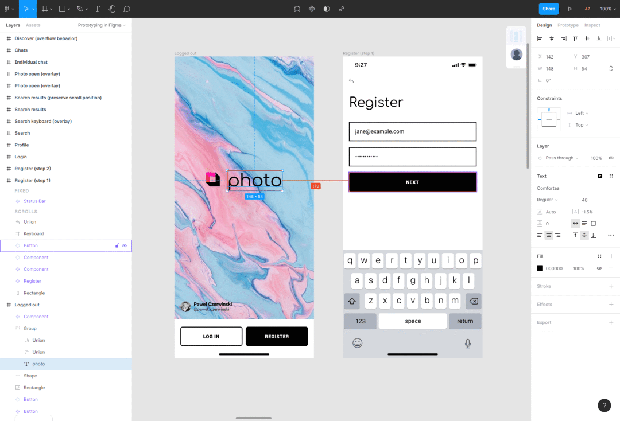Hide the black fill using eye icon

coord(599,268)
